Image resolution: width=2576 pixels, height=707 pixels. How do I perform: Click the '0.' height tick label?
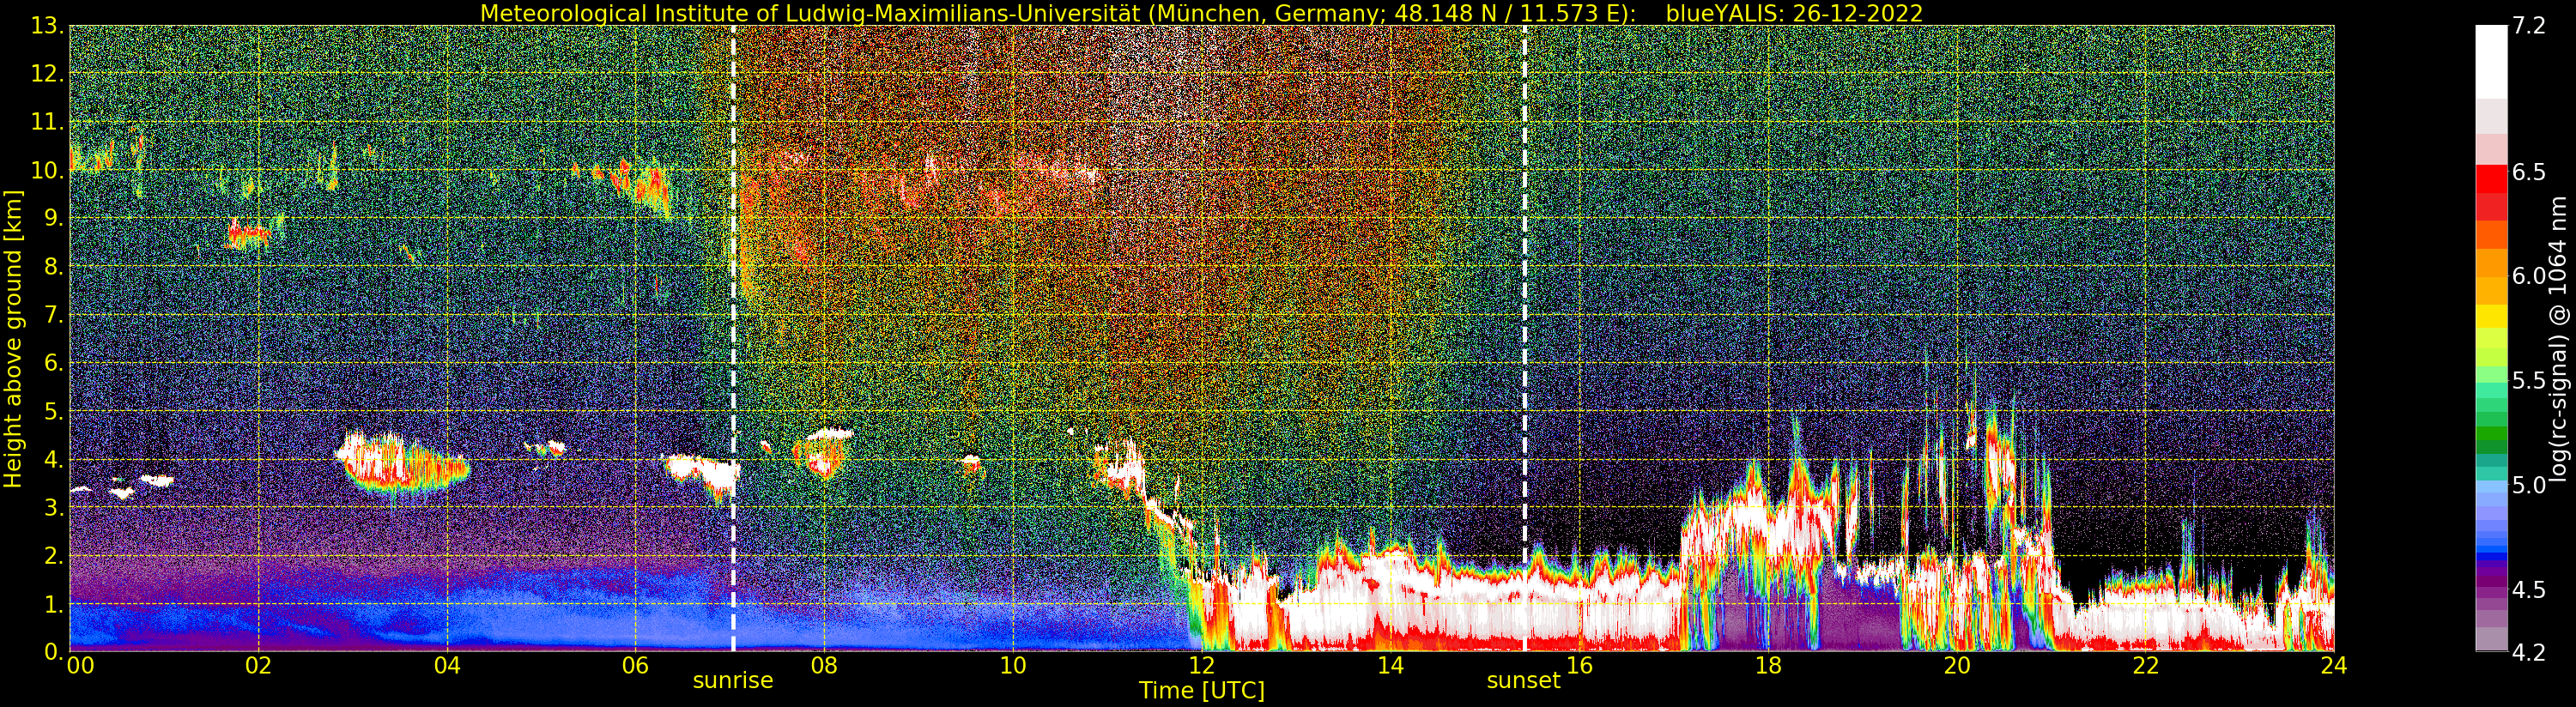tap(54, 652)
